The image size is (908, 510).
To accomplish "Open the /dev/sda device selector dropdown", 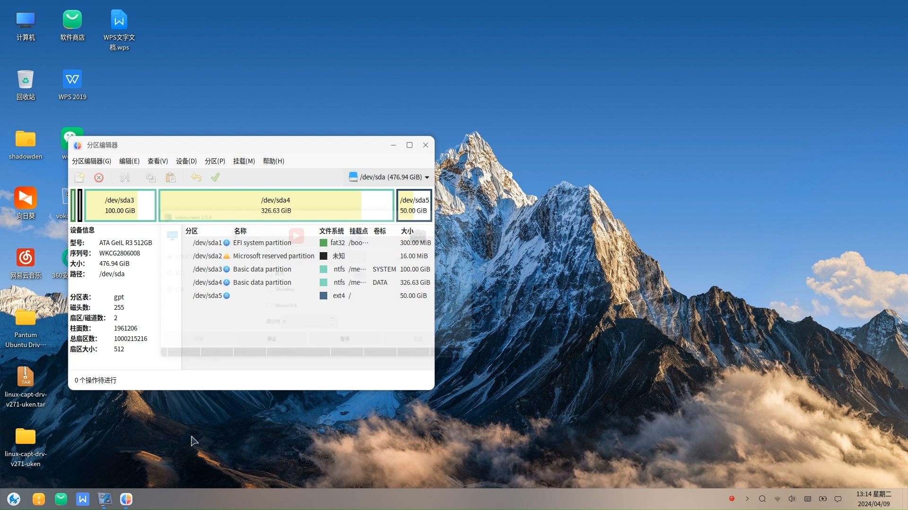I will tap(389, 177).
